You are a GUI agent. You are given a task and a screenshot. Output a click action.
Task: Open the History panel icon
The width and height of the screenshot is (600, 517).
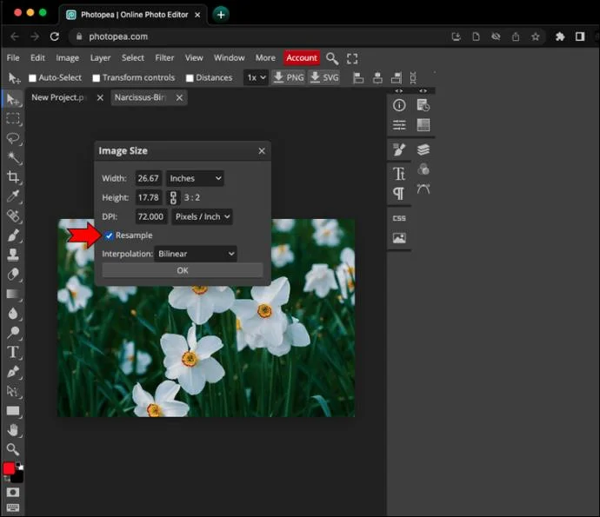[423, 105]
